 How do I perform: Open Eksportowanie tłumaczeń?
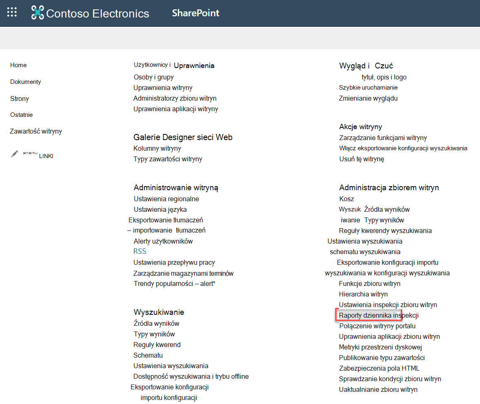pyautogui.click(x=166, y=220)
